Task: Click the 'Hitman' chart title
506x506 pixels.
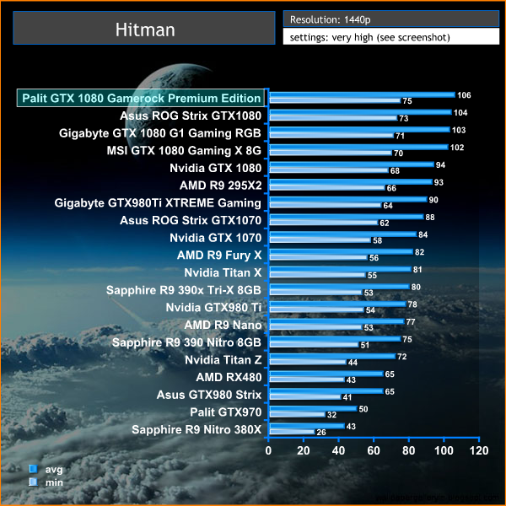Action: tap(145, 30)
